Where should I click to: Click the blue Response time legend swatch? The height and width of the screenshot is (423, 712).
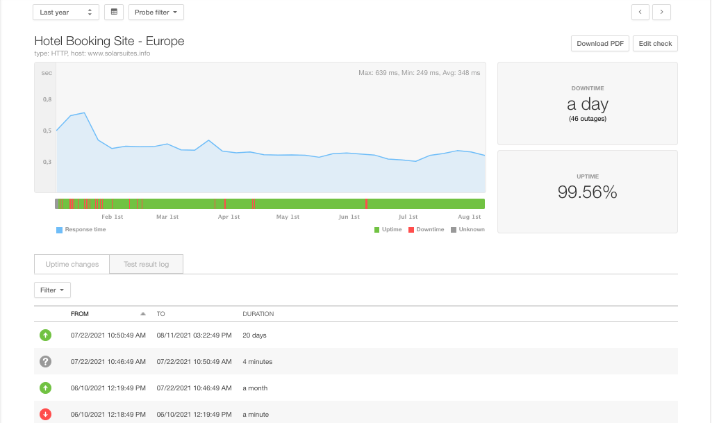click(59, 229)
